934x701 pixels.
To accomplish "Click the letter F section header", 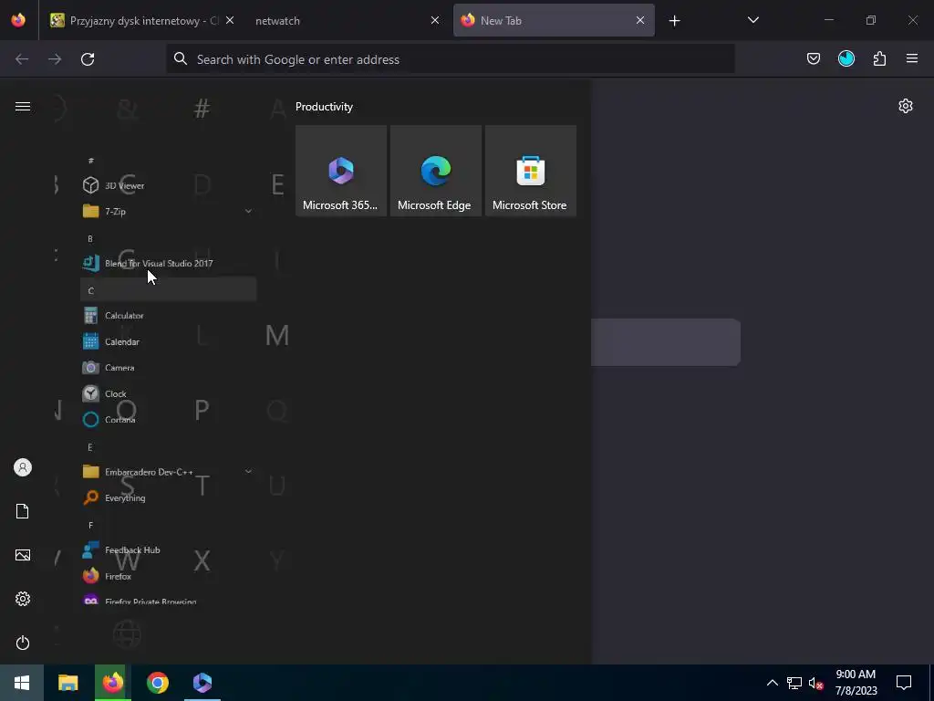I will tap(168, 525).
